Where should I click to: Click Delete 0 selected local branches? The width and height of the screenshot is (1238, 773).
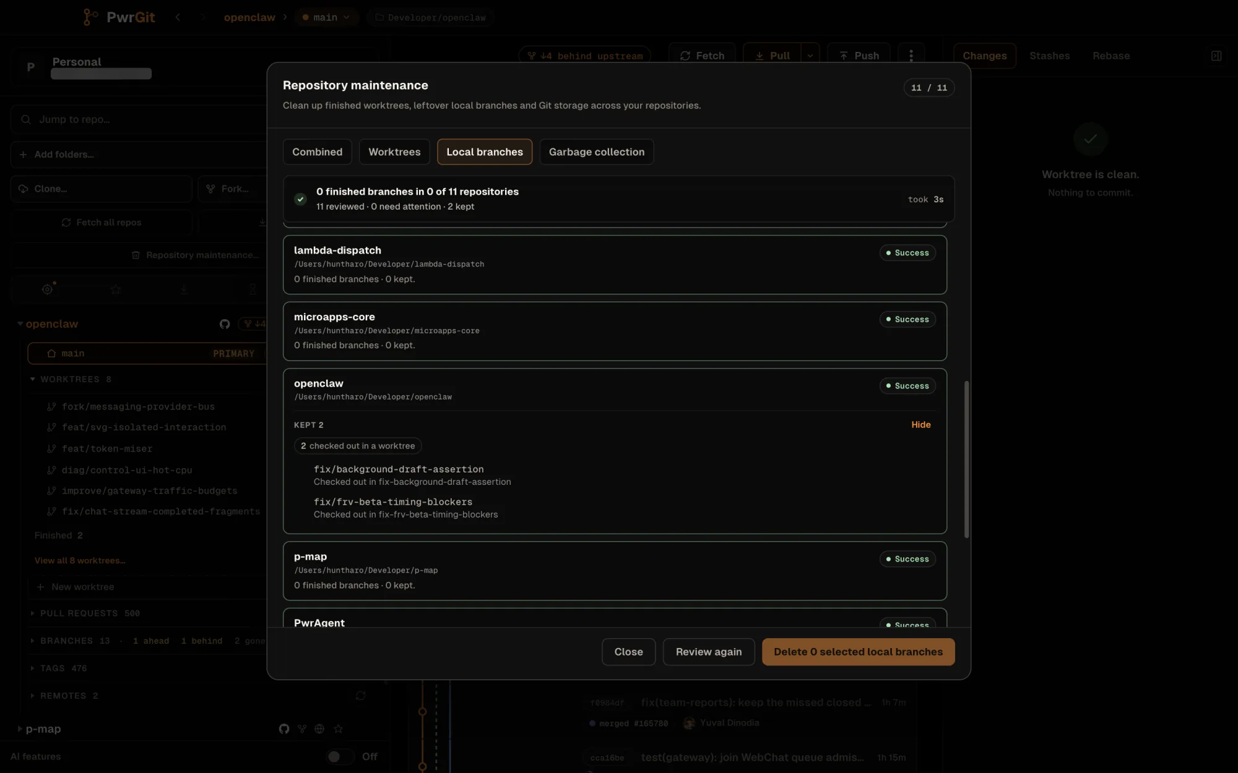(x=858, y=652)
